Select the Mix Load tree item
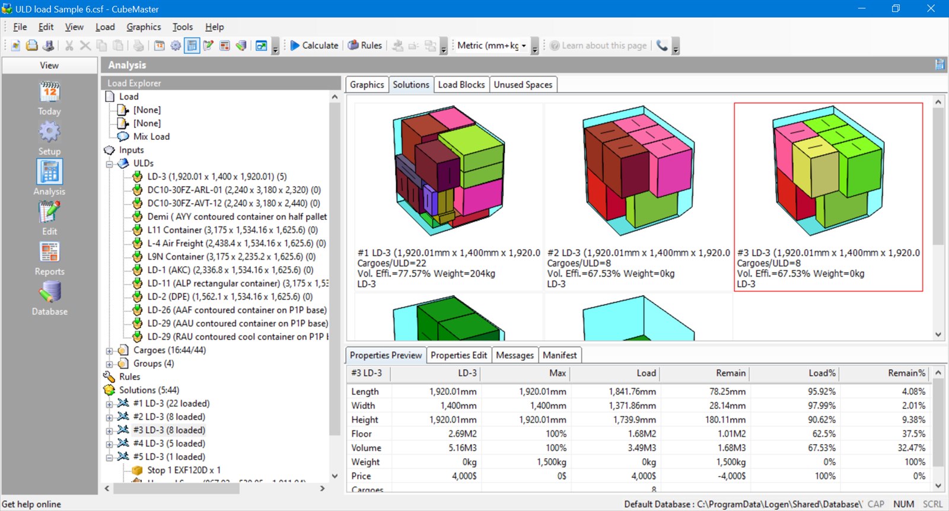 151,137
